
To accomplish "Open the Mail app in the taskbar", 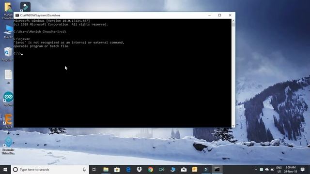I will (x=184, y=170).
